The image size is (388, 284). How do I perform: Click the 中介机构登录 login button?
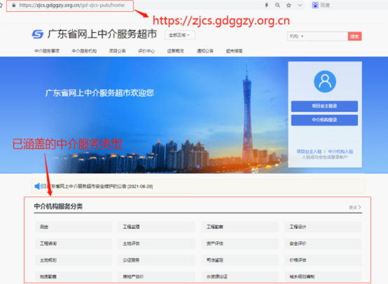coord(324,120)
